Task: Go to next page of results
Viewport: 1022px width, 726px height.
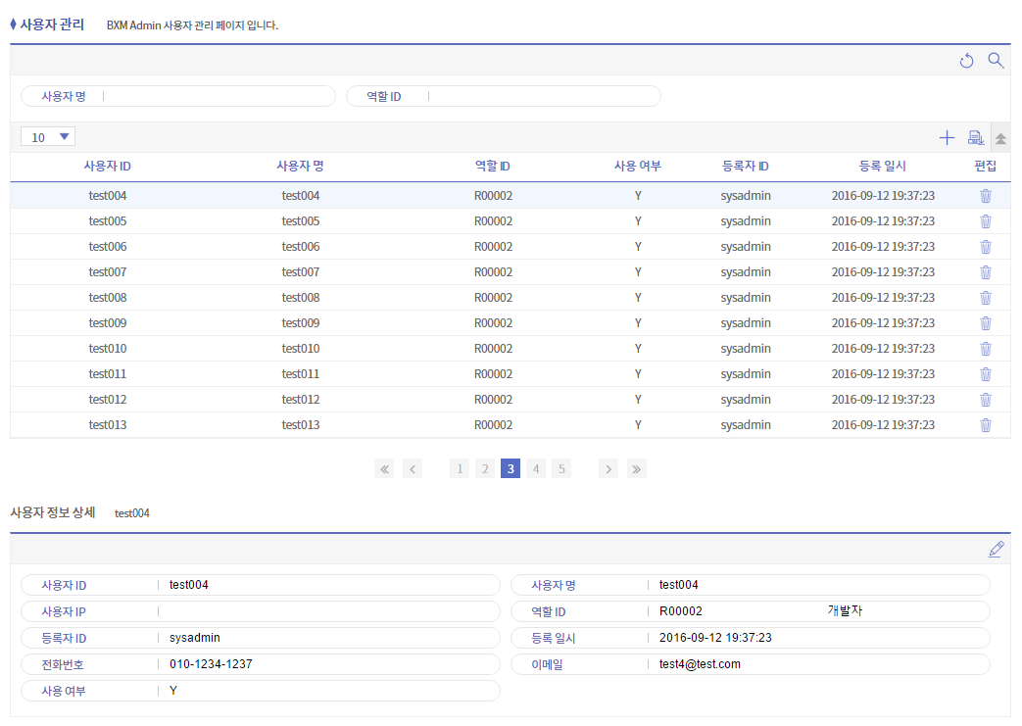Action: click(x=608, y=468)
